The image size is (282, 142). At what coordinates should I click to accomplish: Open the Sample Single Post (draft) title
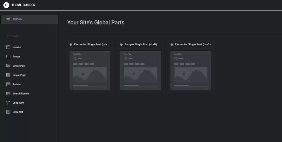(x=141, y=44)
